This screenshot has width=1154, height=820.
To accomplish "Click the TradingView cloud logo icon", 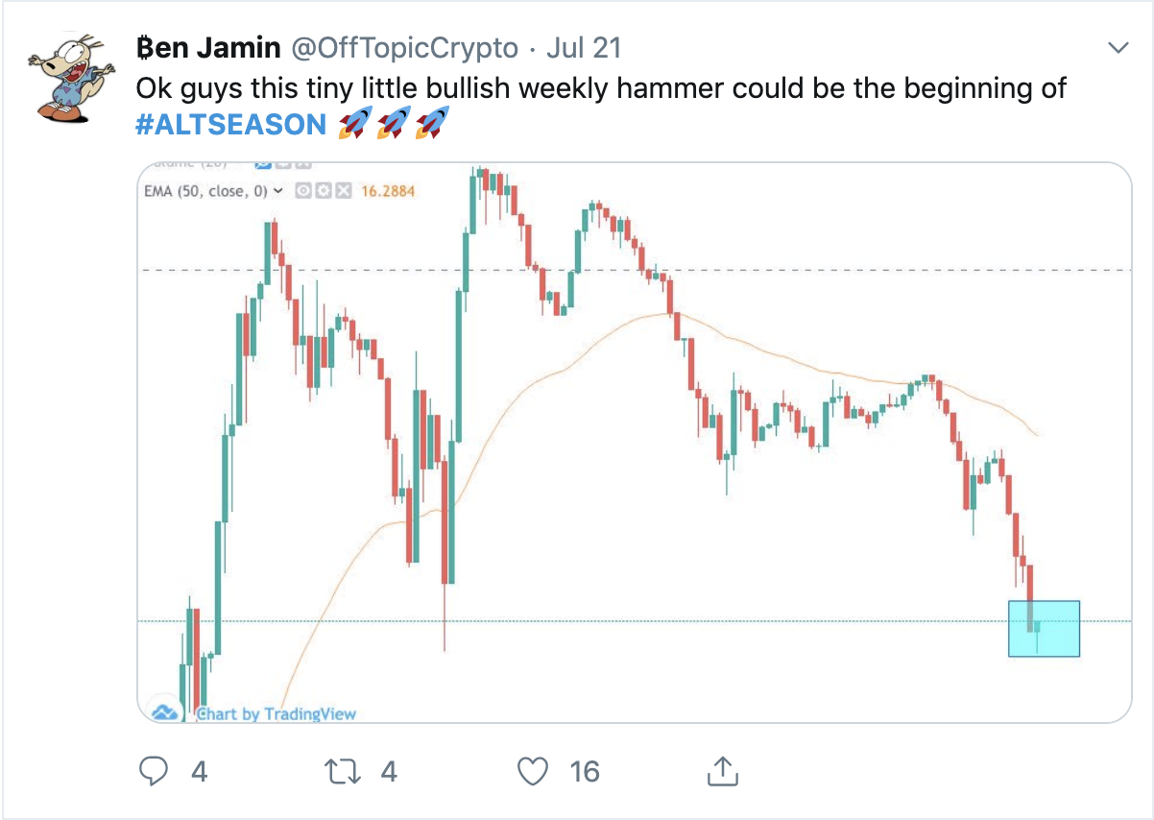I will 164,712.
